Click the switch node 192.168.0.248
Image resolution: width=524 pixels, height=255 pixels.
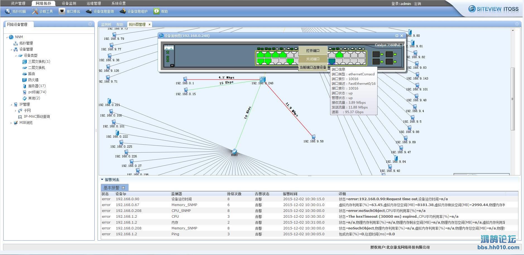tap(262, 79)
